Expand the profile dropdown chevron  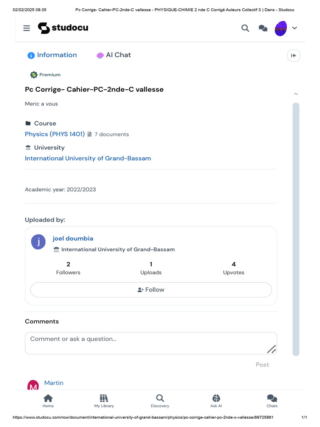pos(295,28)
